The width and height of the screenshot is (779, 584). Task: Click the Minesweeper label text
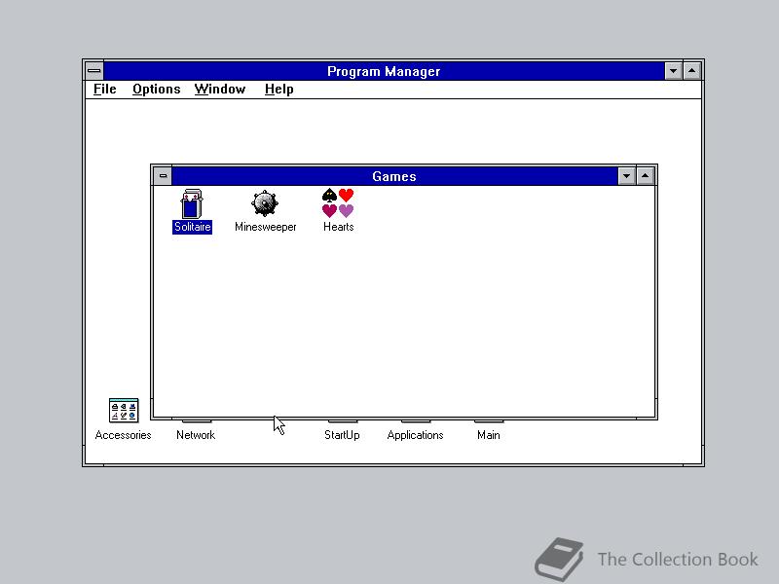tap(265, 227)
